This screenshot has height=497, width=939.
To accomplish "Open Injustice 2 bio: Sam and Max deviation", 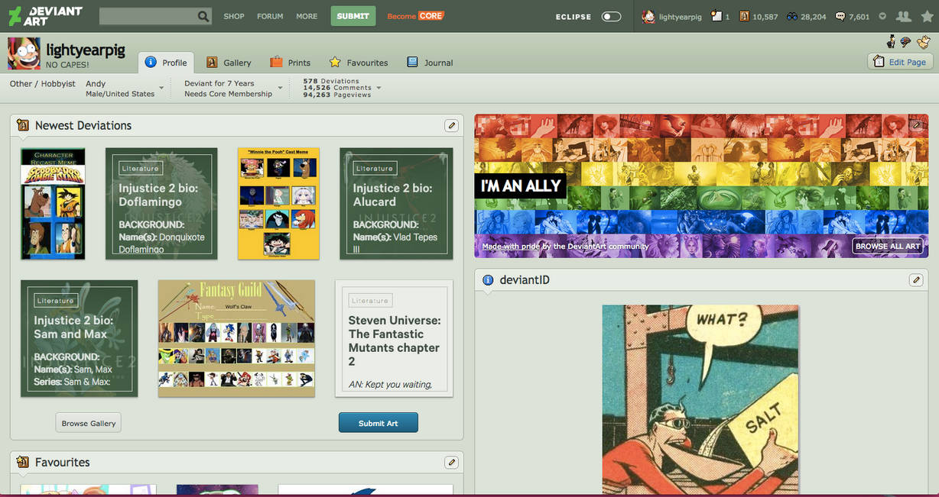I will click(80, 338).
